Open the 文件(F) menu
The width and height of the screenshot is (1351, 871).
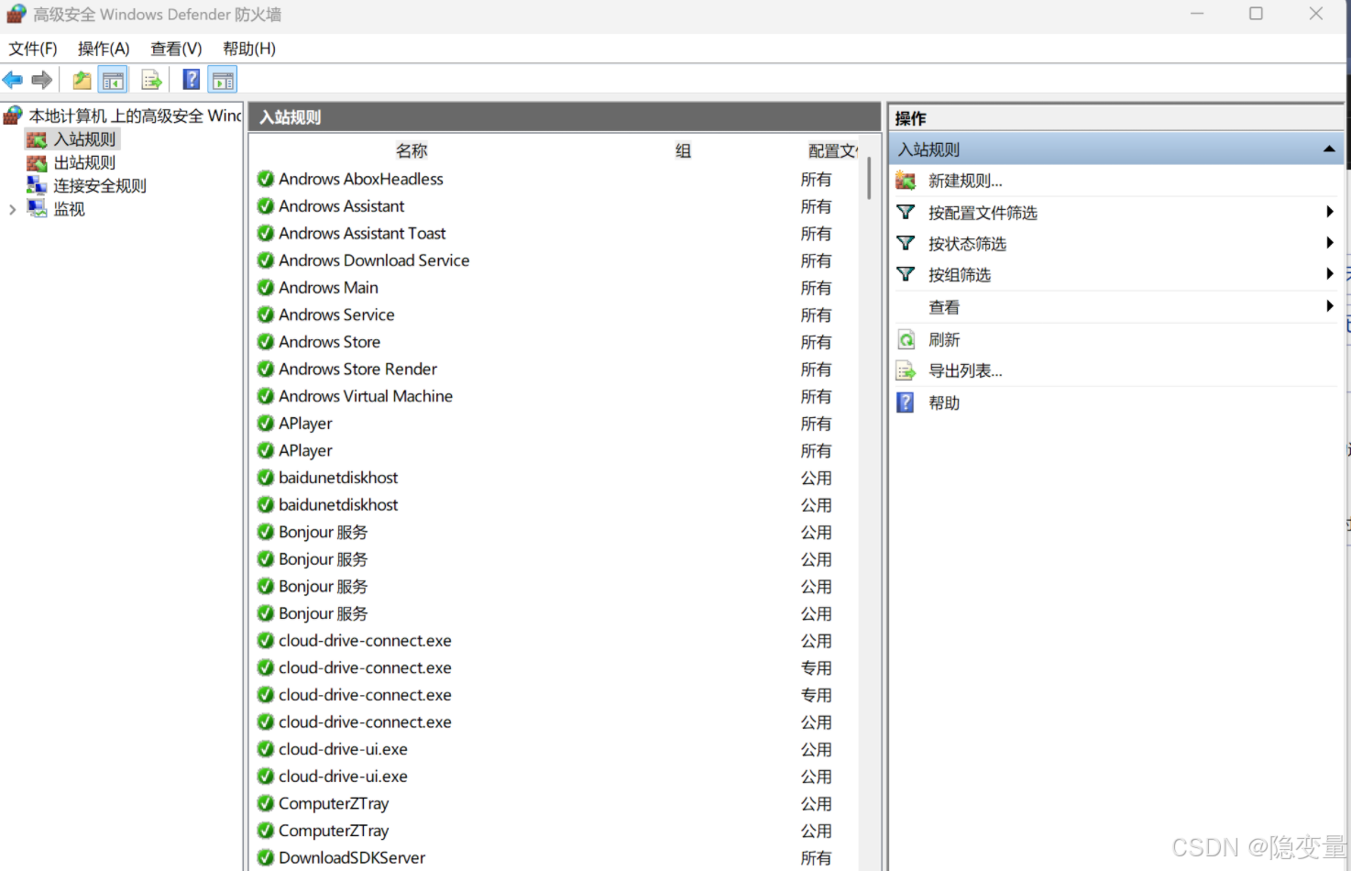click(33, 49)
